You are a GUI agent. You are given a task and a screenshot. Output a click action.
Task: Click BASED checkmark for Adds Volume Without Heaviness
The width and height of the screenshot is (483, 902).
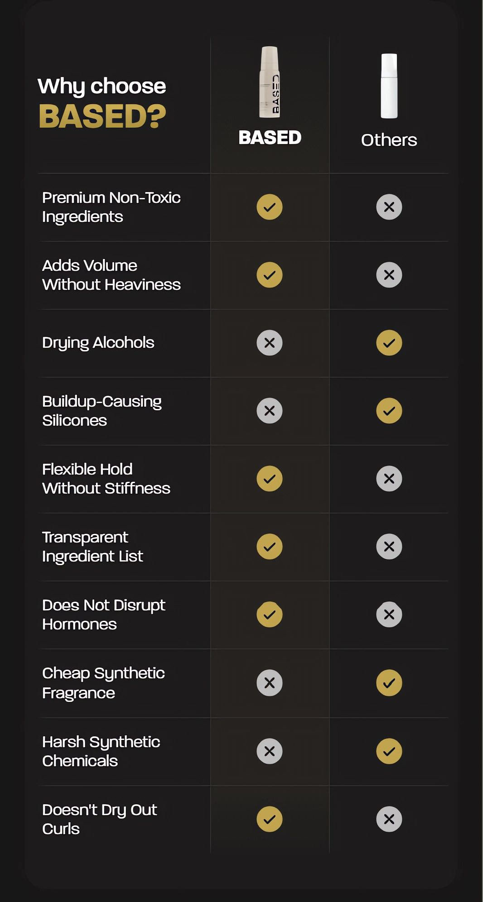pos(270,275)
